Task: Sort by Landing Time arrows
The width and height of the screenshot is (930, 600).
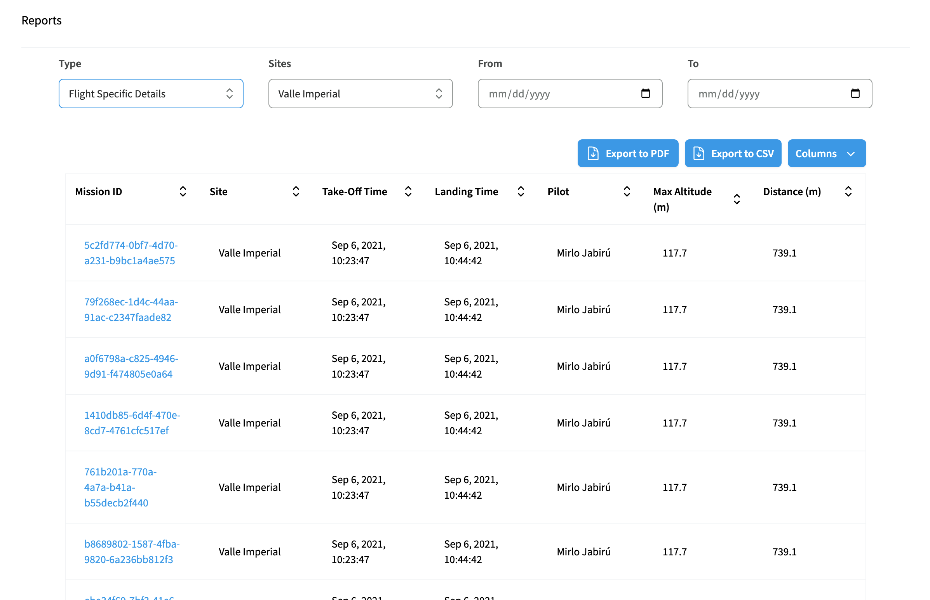Action: (521, 191)
